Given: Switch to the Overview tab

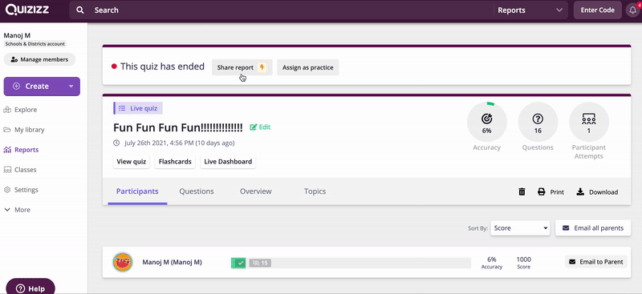Looking at the screenshot, I should point(255,191).
